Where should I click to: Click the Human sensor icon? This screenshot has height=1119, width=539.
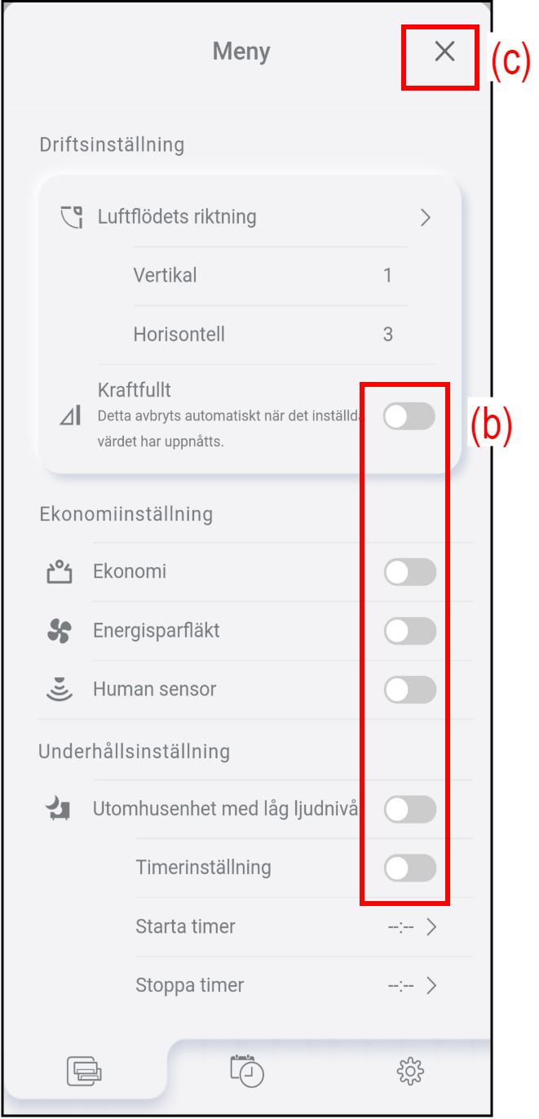coord(59,690)
